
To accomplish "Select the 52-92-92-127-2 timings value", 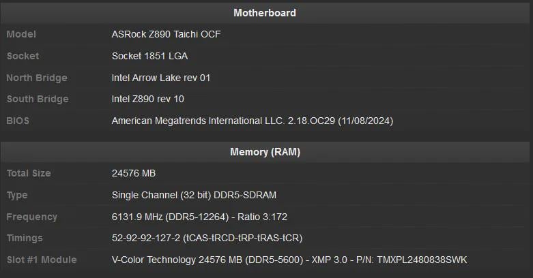I will click(207, 238).
